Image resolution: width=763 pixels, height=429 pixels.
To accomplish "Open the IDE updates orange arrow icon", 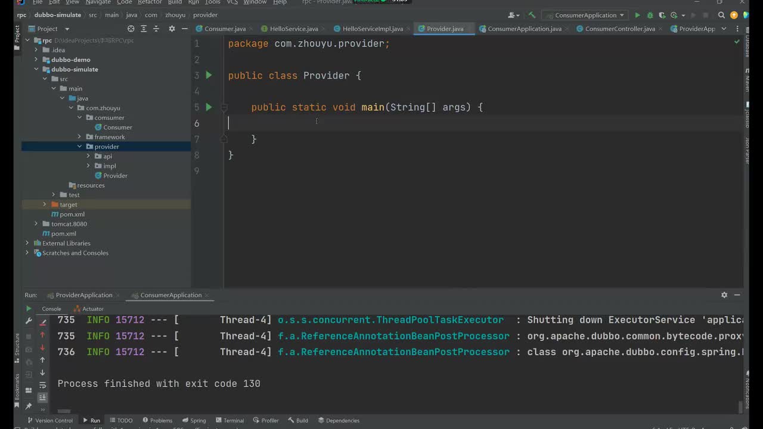I will [x=734, y=15].
